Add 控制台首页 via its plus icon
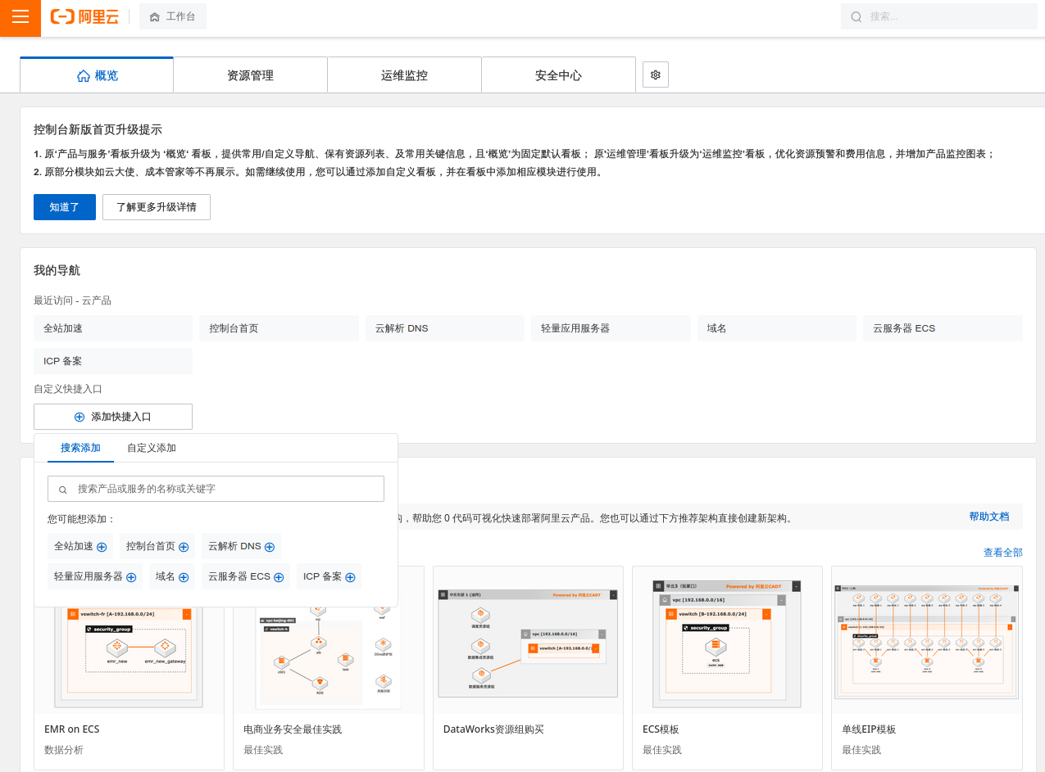 184,547
